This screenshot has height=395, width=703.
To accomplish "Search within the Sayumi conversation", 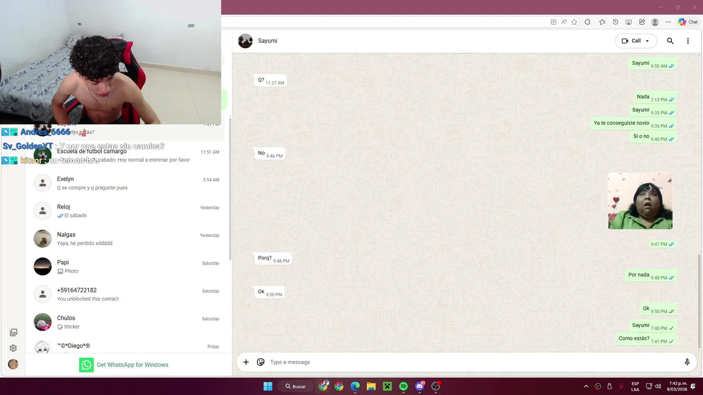I will click(x=670, y=41).
